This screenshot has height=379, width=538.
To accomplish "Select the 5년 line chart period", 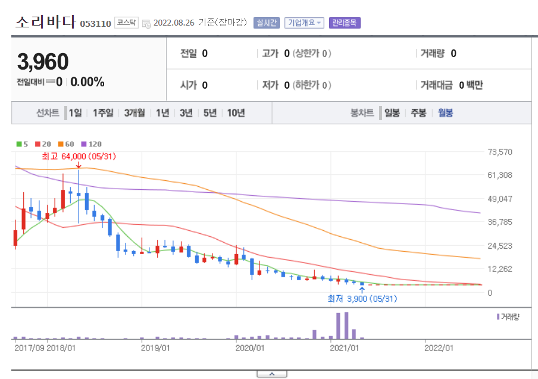I will (210, 113).
